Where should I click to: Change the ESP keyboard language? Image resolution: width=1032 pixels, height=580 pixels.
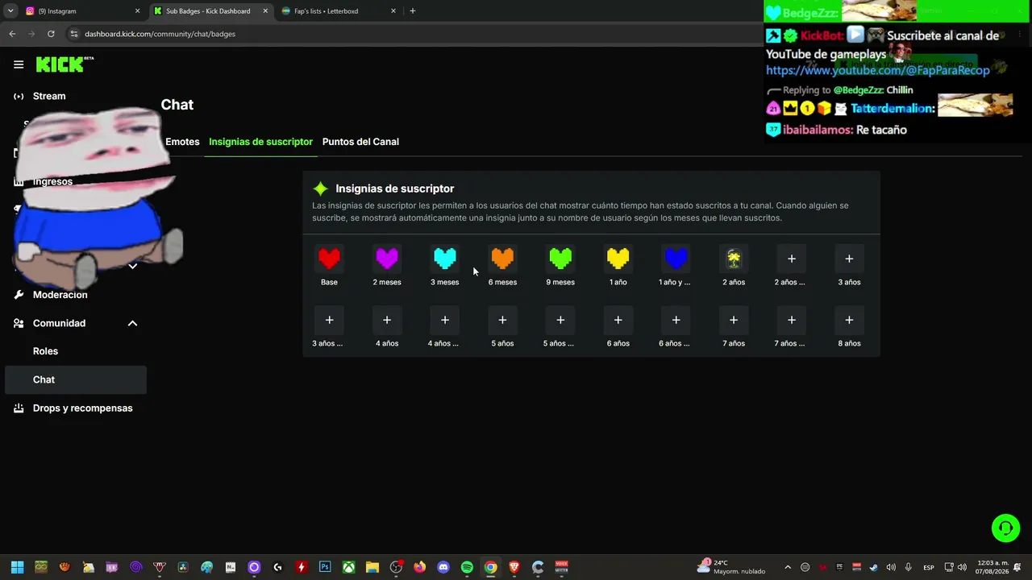tap(929, 567)
